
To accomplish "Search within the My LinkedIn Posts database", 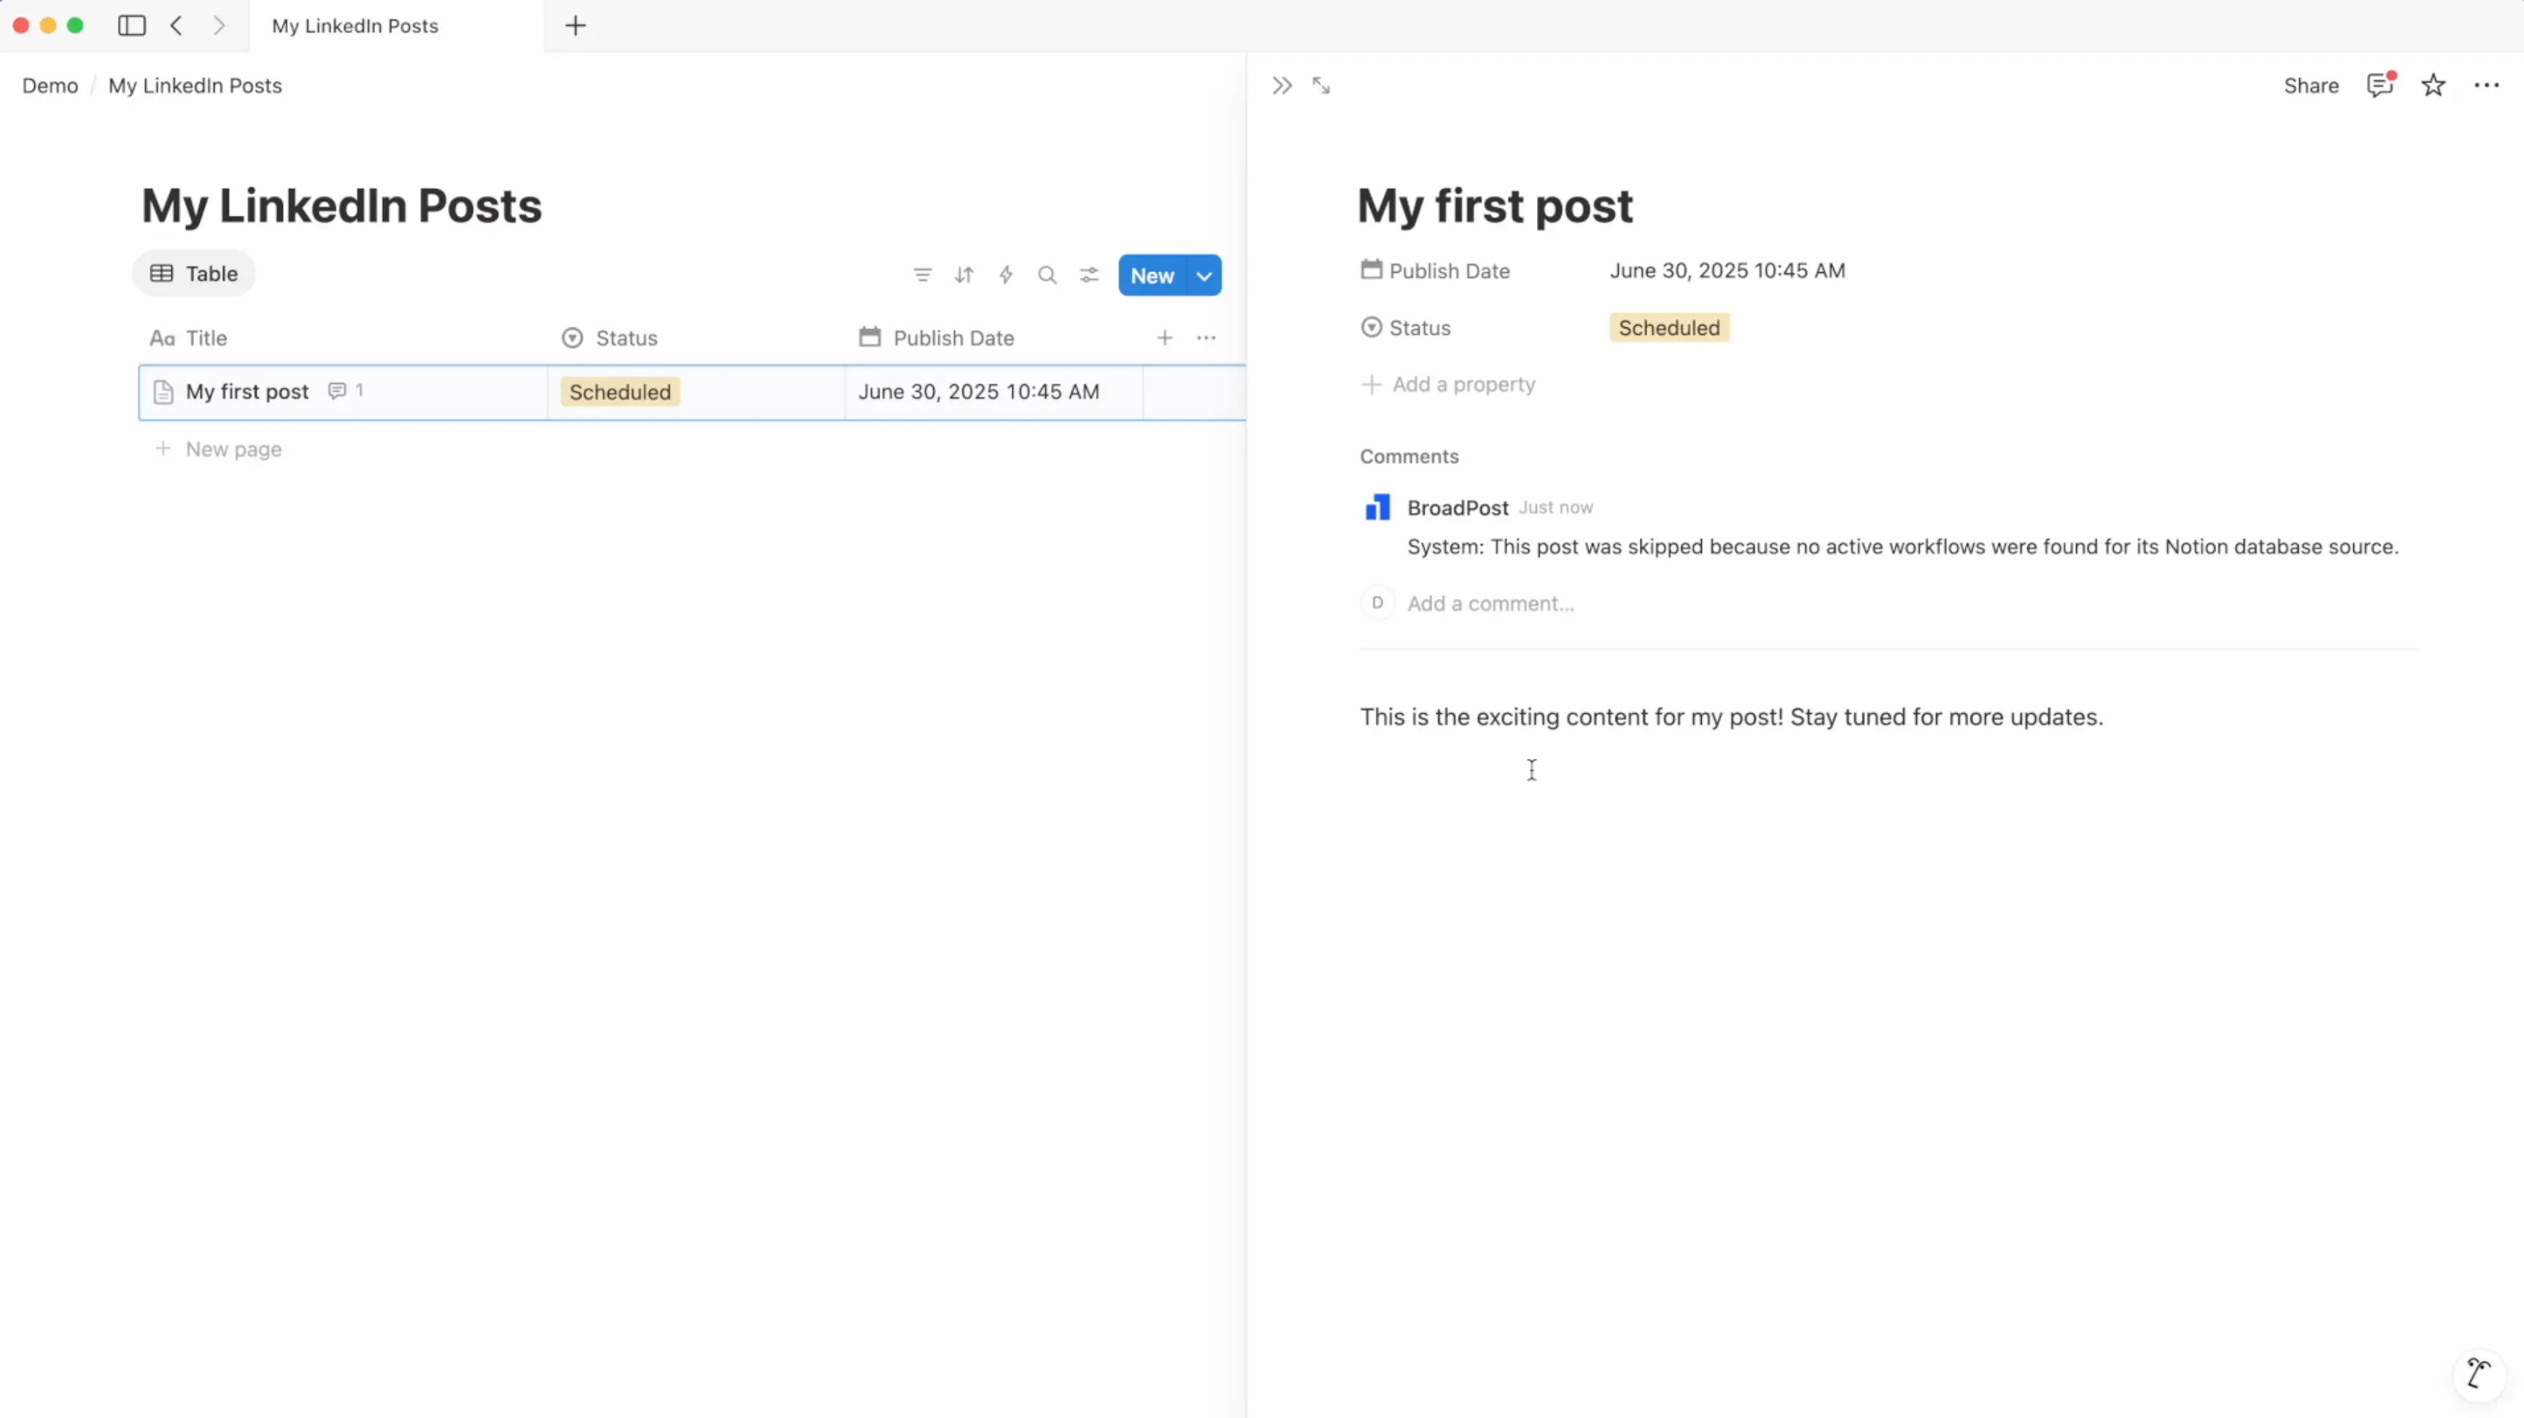I will 1047,276.
